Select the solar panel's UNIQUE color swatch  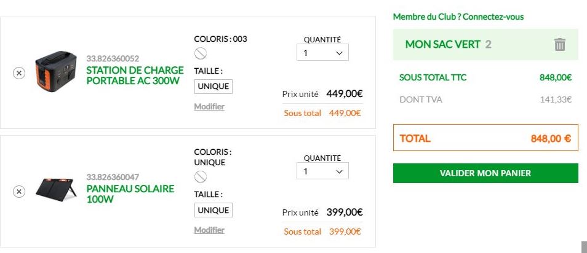tap(200, 177)
